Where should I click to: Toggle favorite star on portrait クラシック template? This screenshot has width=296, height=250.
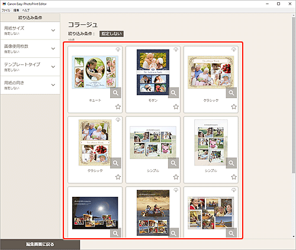point(118,177)
